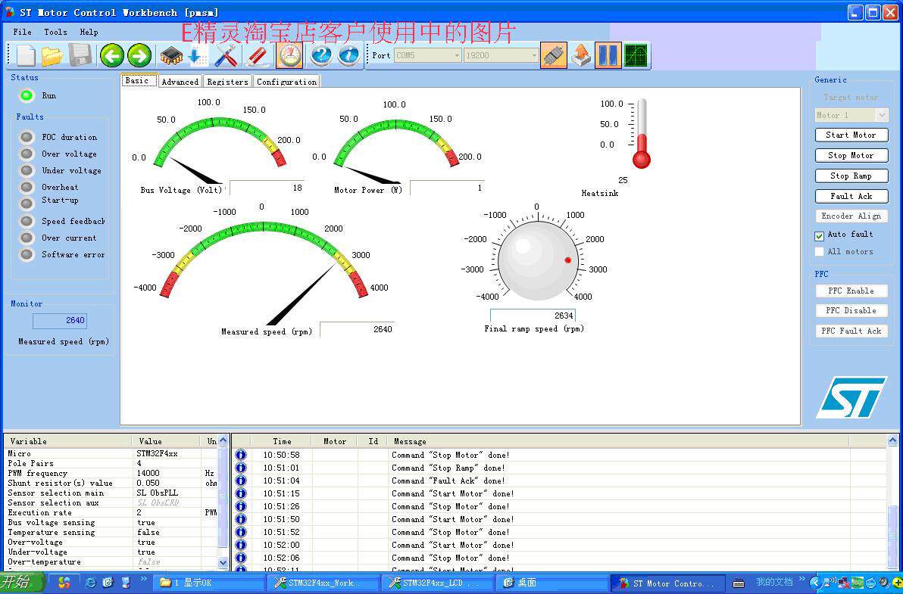Open chip microcontroller settings icon
This screenshot has width=903, height=594.
point(171,56)
